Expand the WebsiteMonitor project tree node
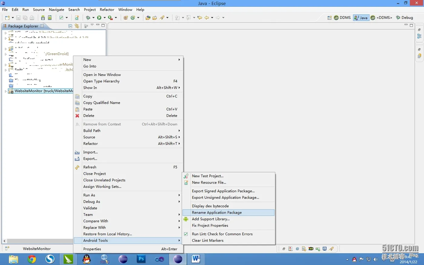The height and width of the screenshot is (265, 424). 6,91
